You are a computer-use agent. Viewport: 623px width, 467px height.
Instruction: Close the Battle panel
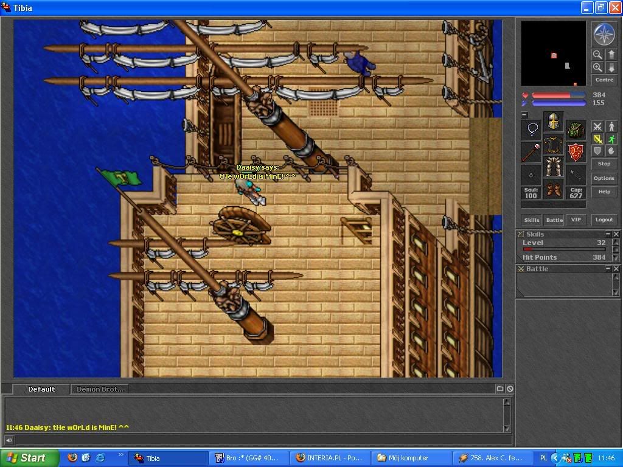(616, 269)
